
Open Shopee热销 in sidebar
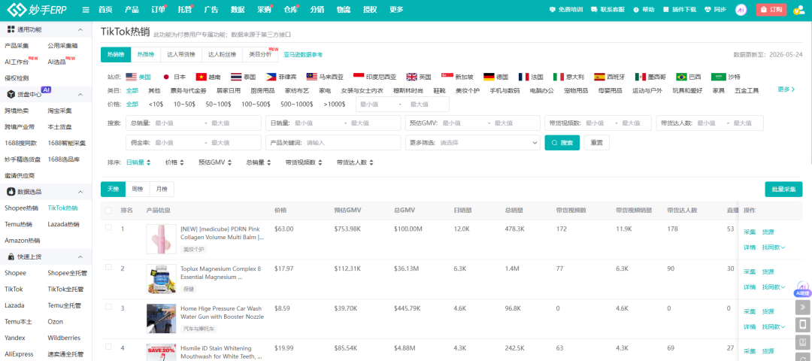tap(21, 208)
